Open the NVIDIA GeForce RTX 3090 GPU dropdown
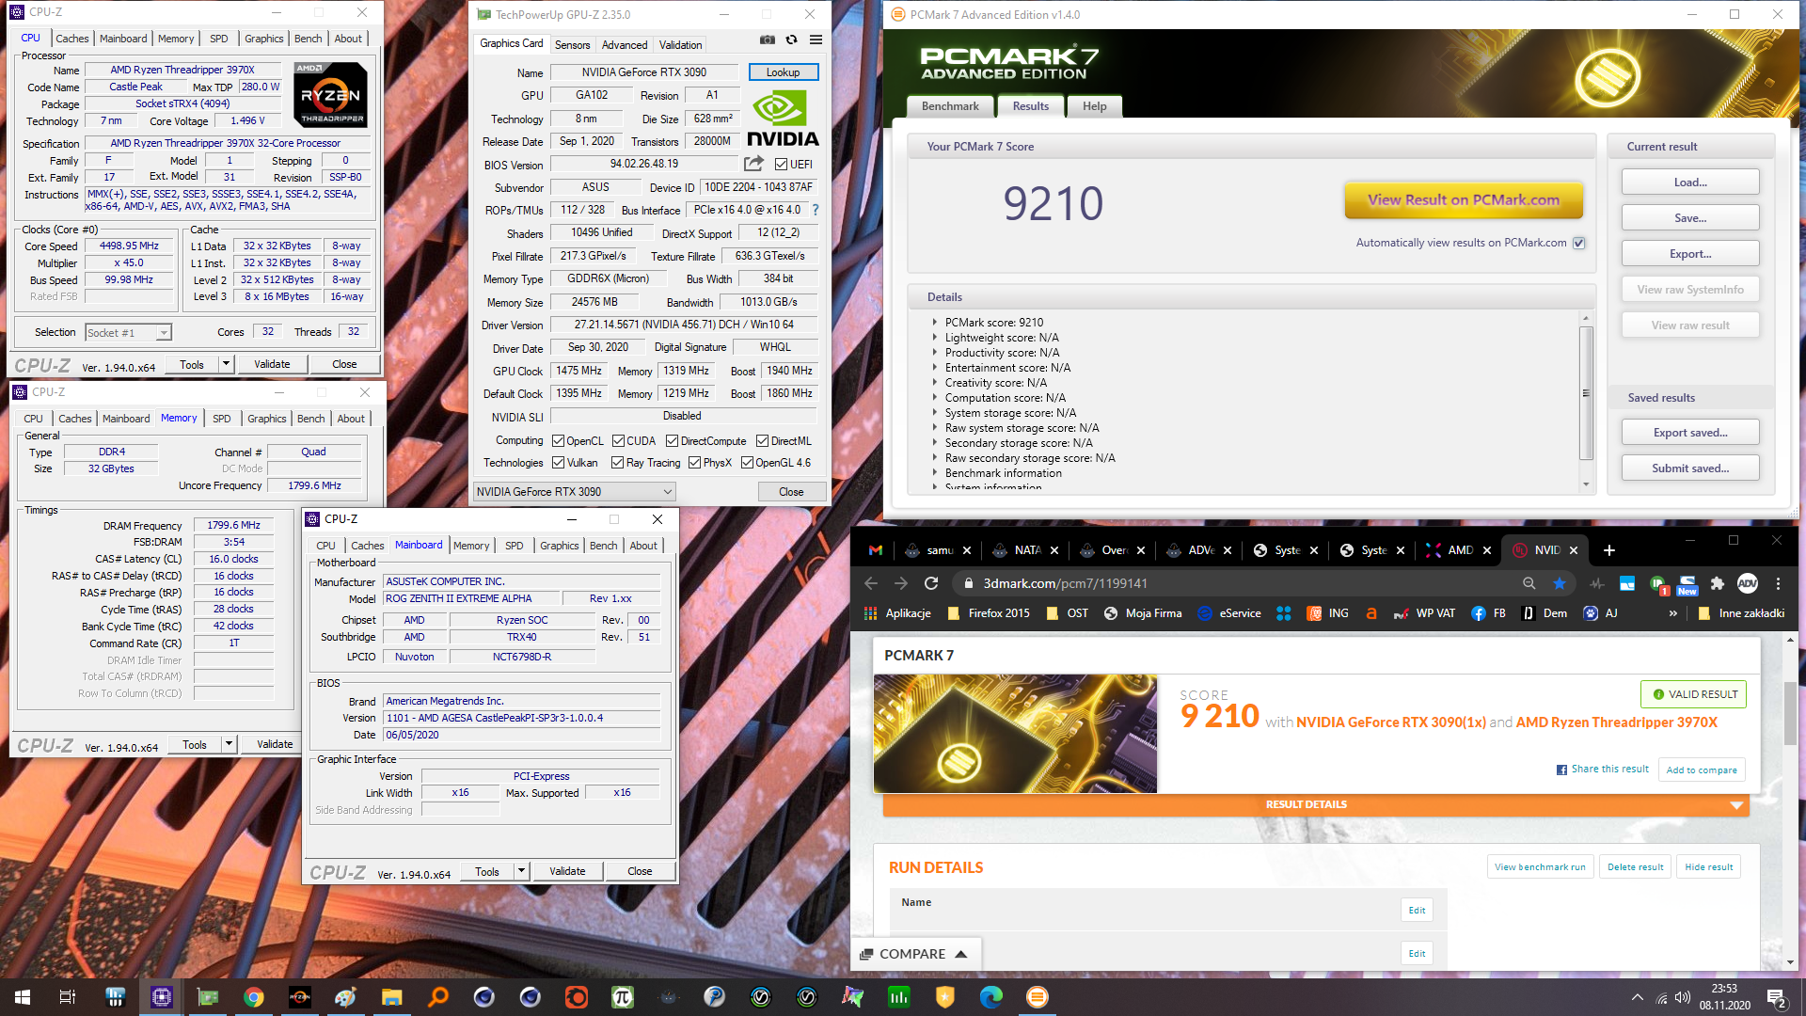1806x1016 pixels. [575, 492]
